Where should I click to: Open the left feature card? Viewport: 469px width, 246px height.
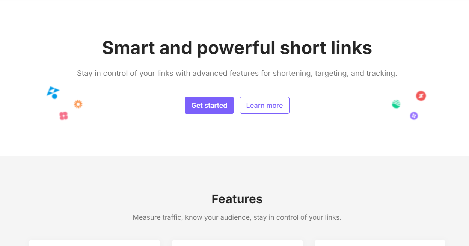[x=95, y=243]
